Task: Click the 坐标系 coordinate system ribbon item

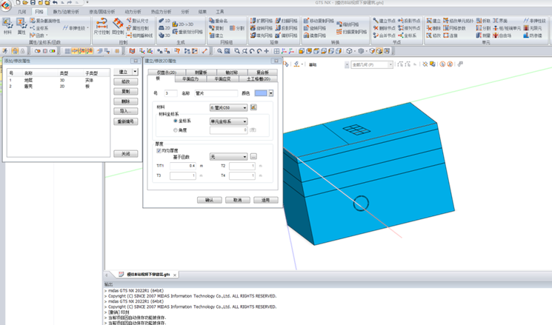Action: [39, 28]
